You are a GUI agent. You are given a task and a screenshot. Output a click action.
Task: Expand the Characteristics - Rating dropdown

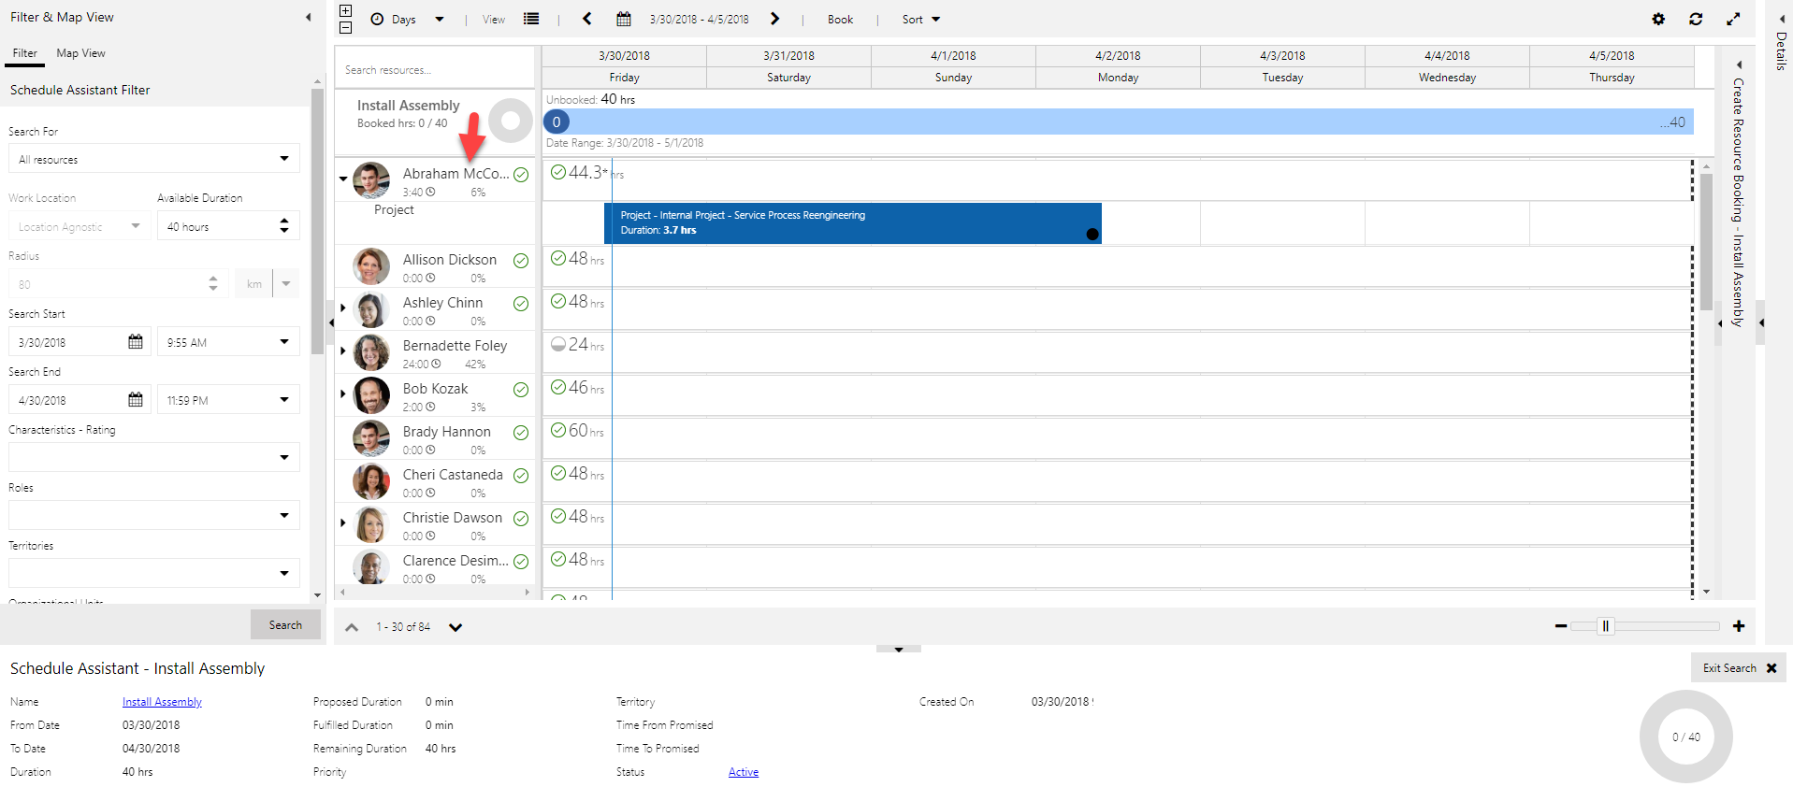point(284,458)
